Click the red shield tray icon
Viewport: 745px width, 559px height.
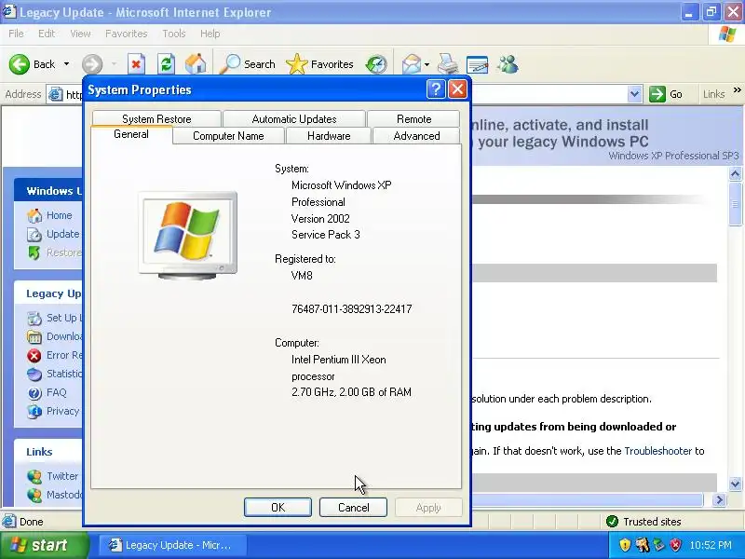[676, 545]
